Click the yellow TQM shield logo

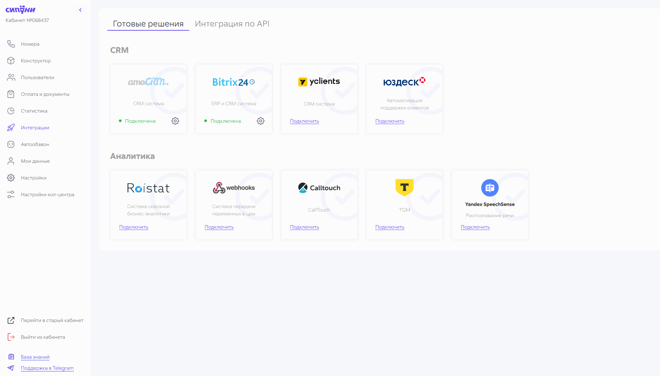point(404,187)
